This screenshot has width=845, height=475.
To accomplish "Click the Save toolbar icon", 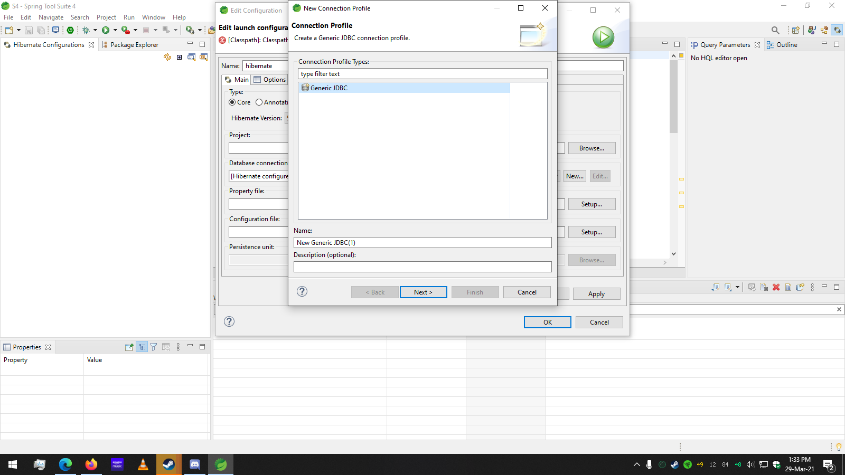I will (x=29, y=30).
